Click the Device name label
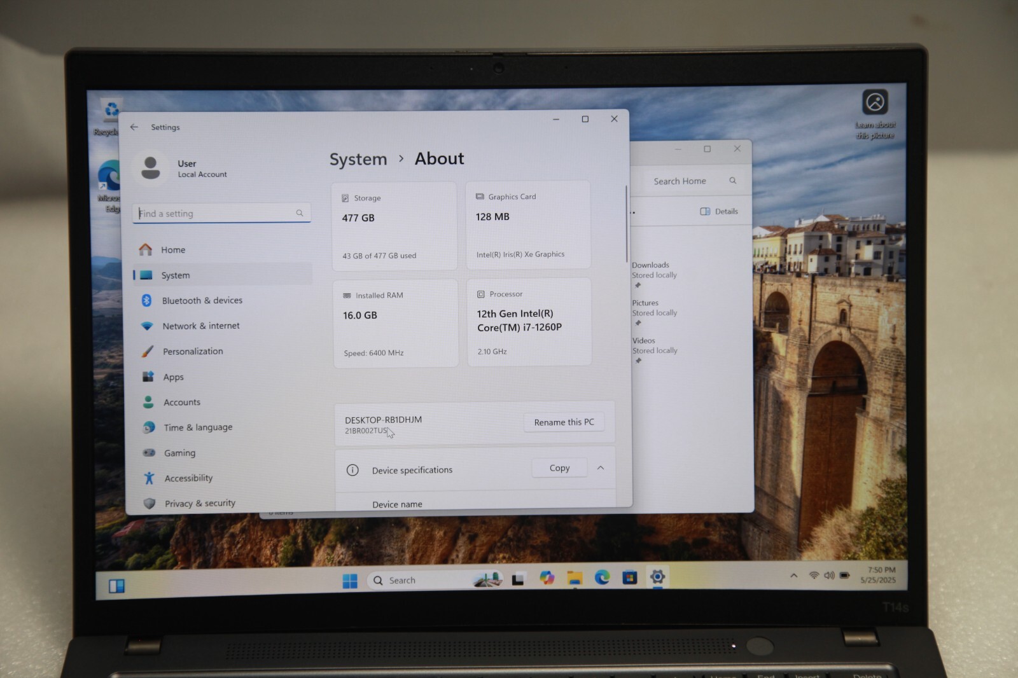Image resolution: width=1018 pixels, height=678 pixels. pos(397,504)
